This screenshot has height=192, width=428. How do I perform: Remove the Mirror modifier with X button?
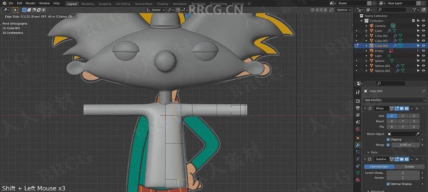(417, 108)
